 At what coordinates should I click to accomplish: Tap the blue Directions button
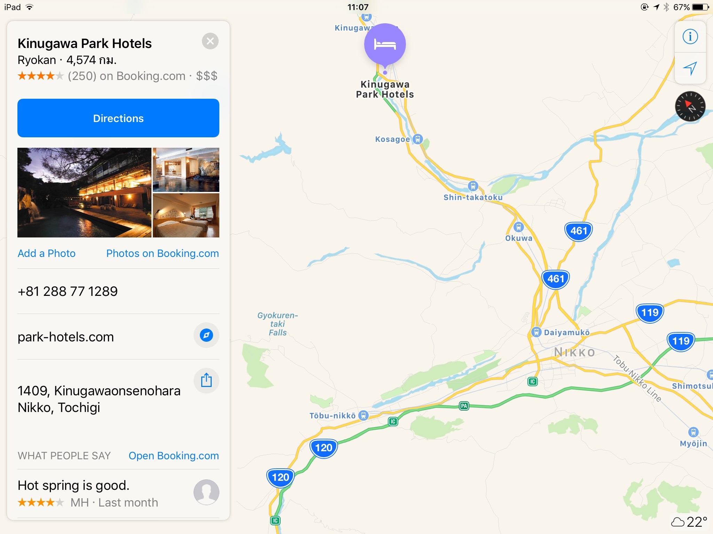(118, 118)
